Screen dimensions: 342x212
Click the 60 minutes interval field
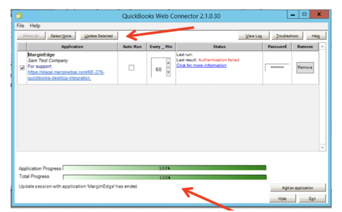click(x=158, y=69)
